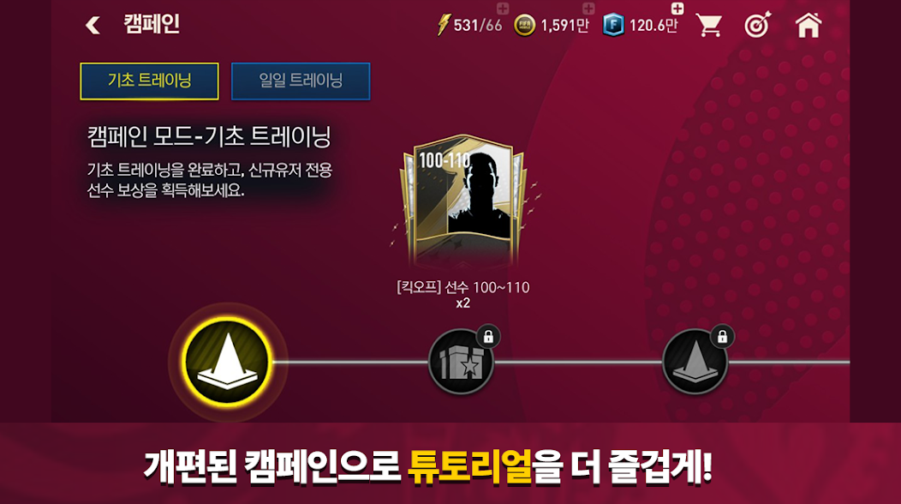Open the shopping cart store
901x504 pixels.
[x=708, y=26]
